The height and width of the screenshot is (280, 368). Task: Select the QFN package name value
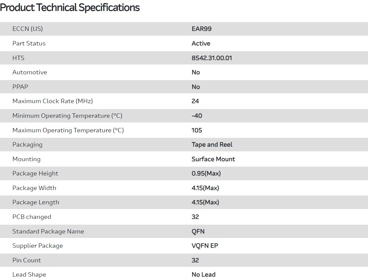(x=198, y=231)
